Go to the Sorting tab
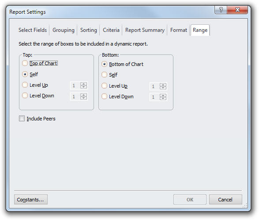This screenshot has width=259, height=220. tap(89, 30)
